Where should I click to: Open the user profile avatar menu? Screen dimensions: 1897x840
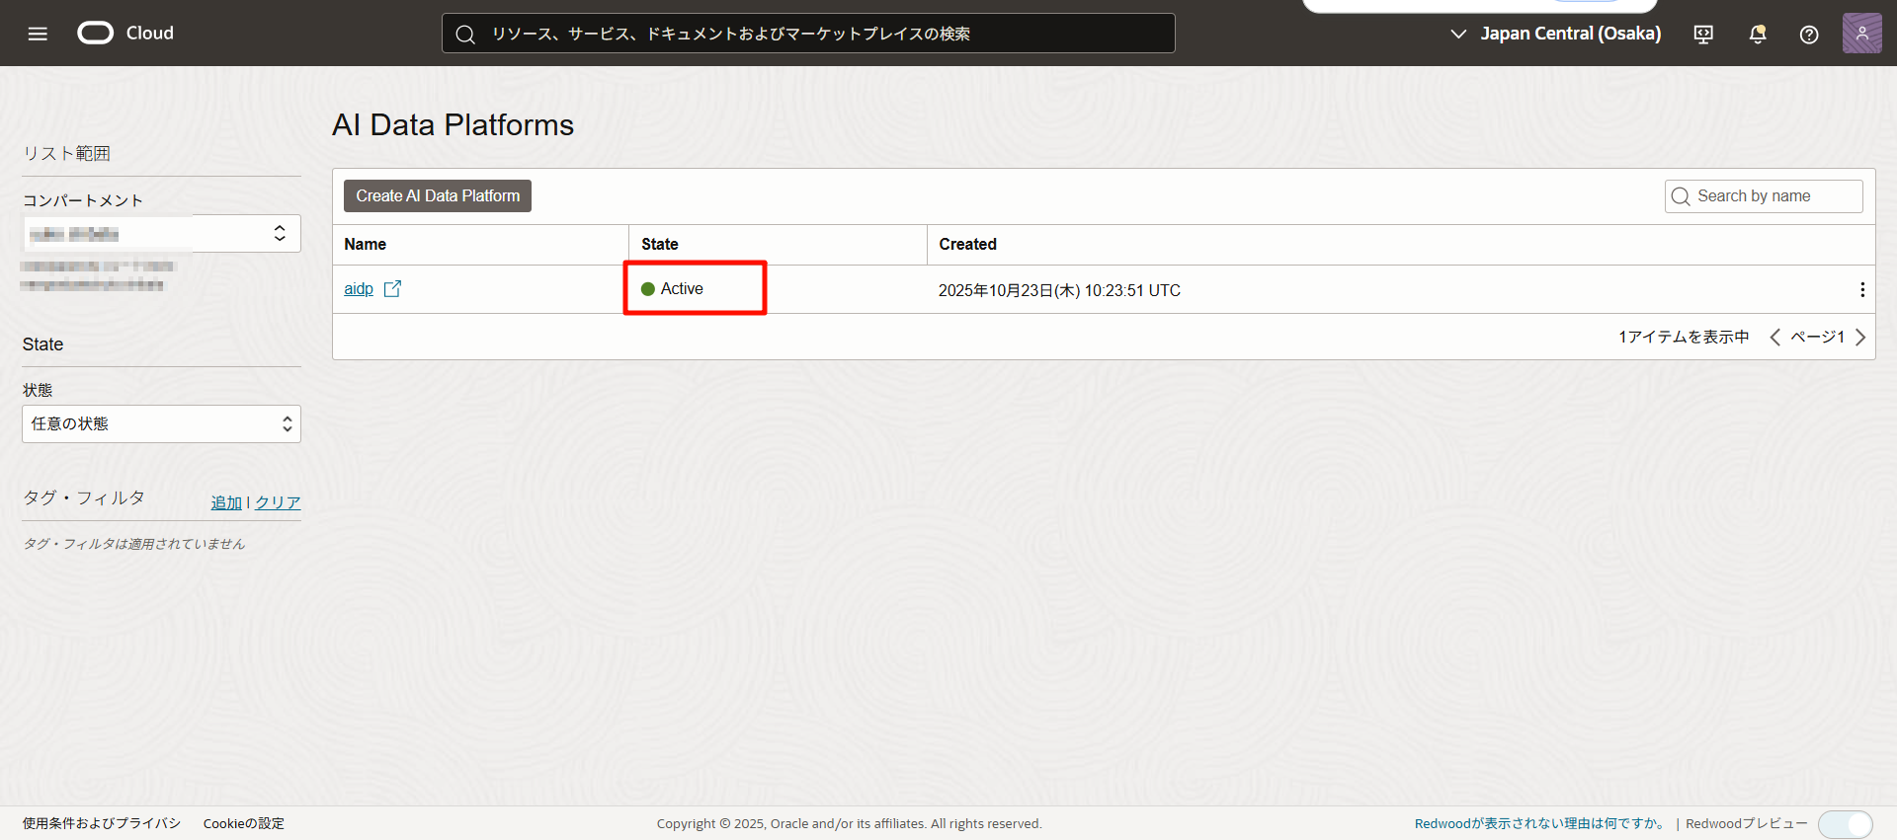1861,34
